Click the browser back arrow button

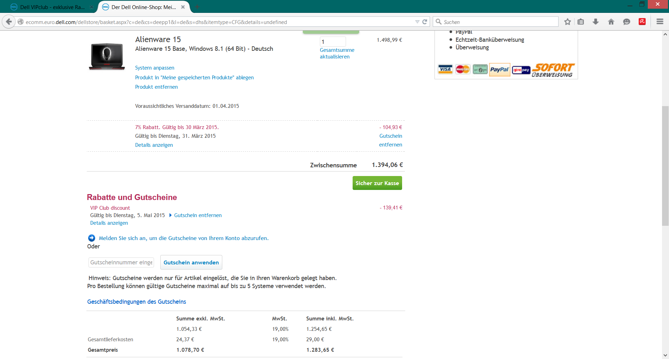point(9,22)
